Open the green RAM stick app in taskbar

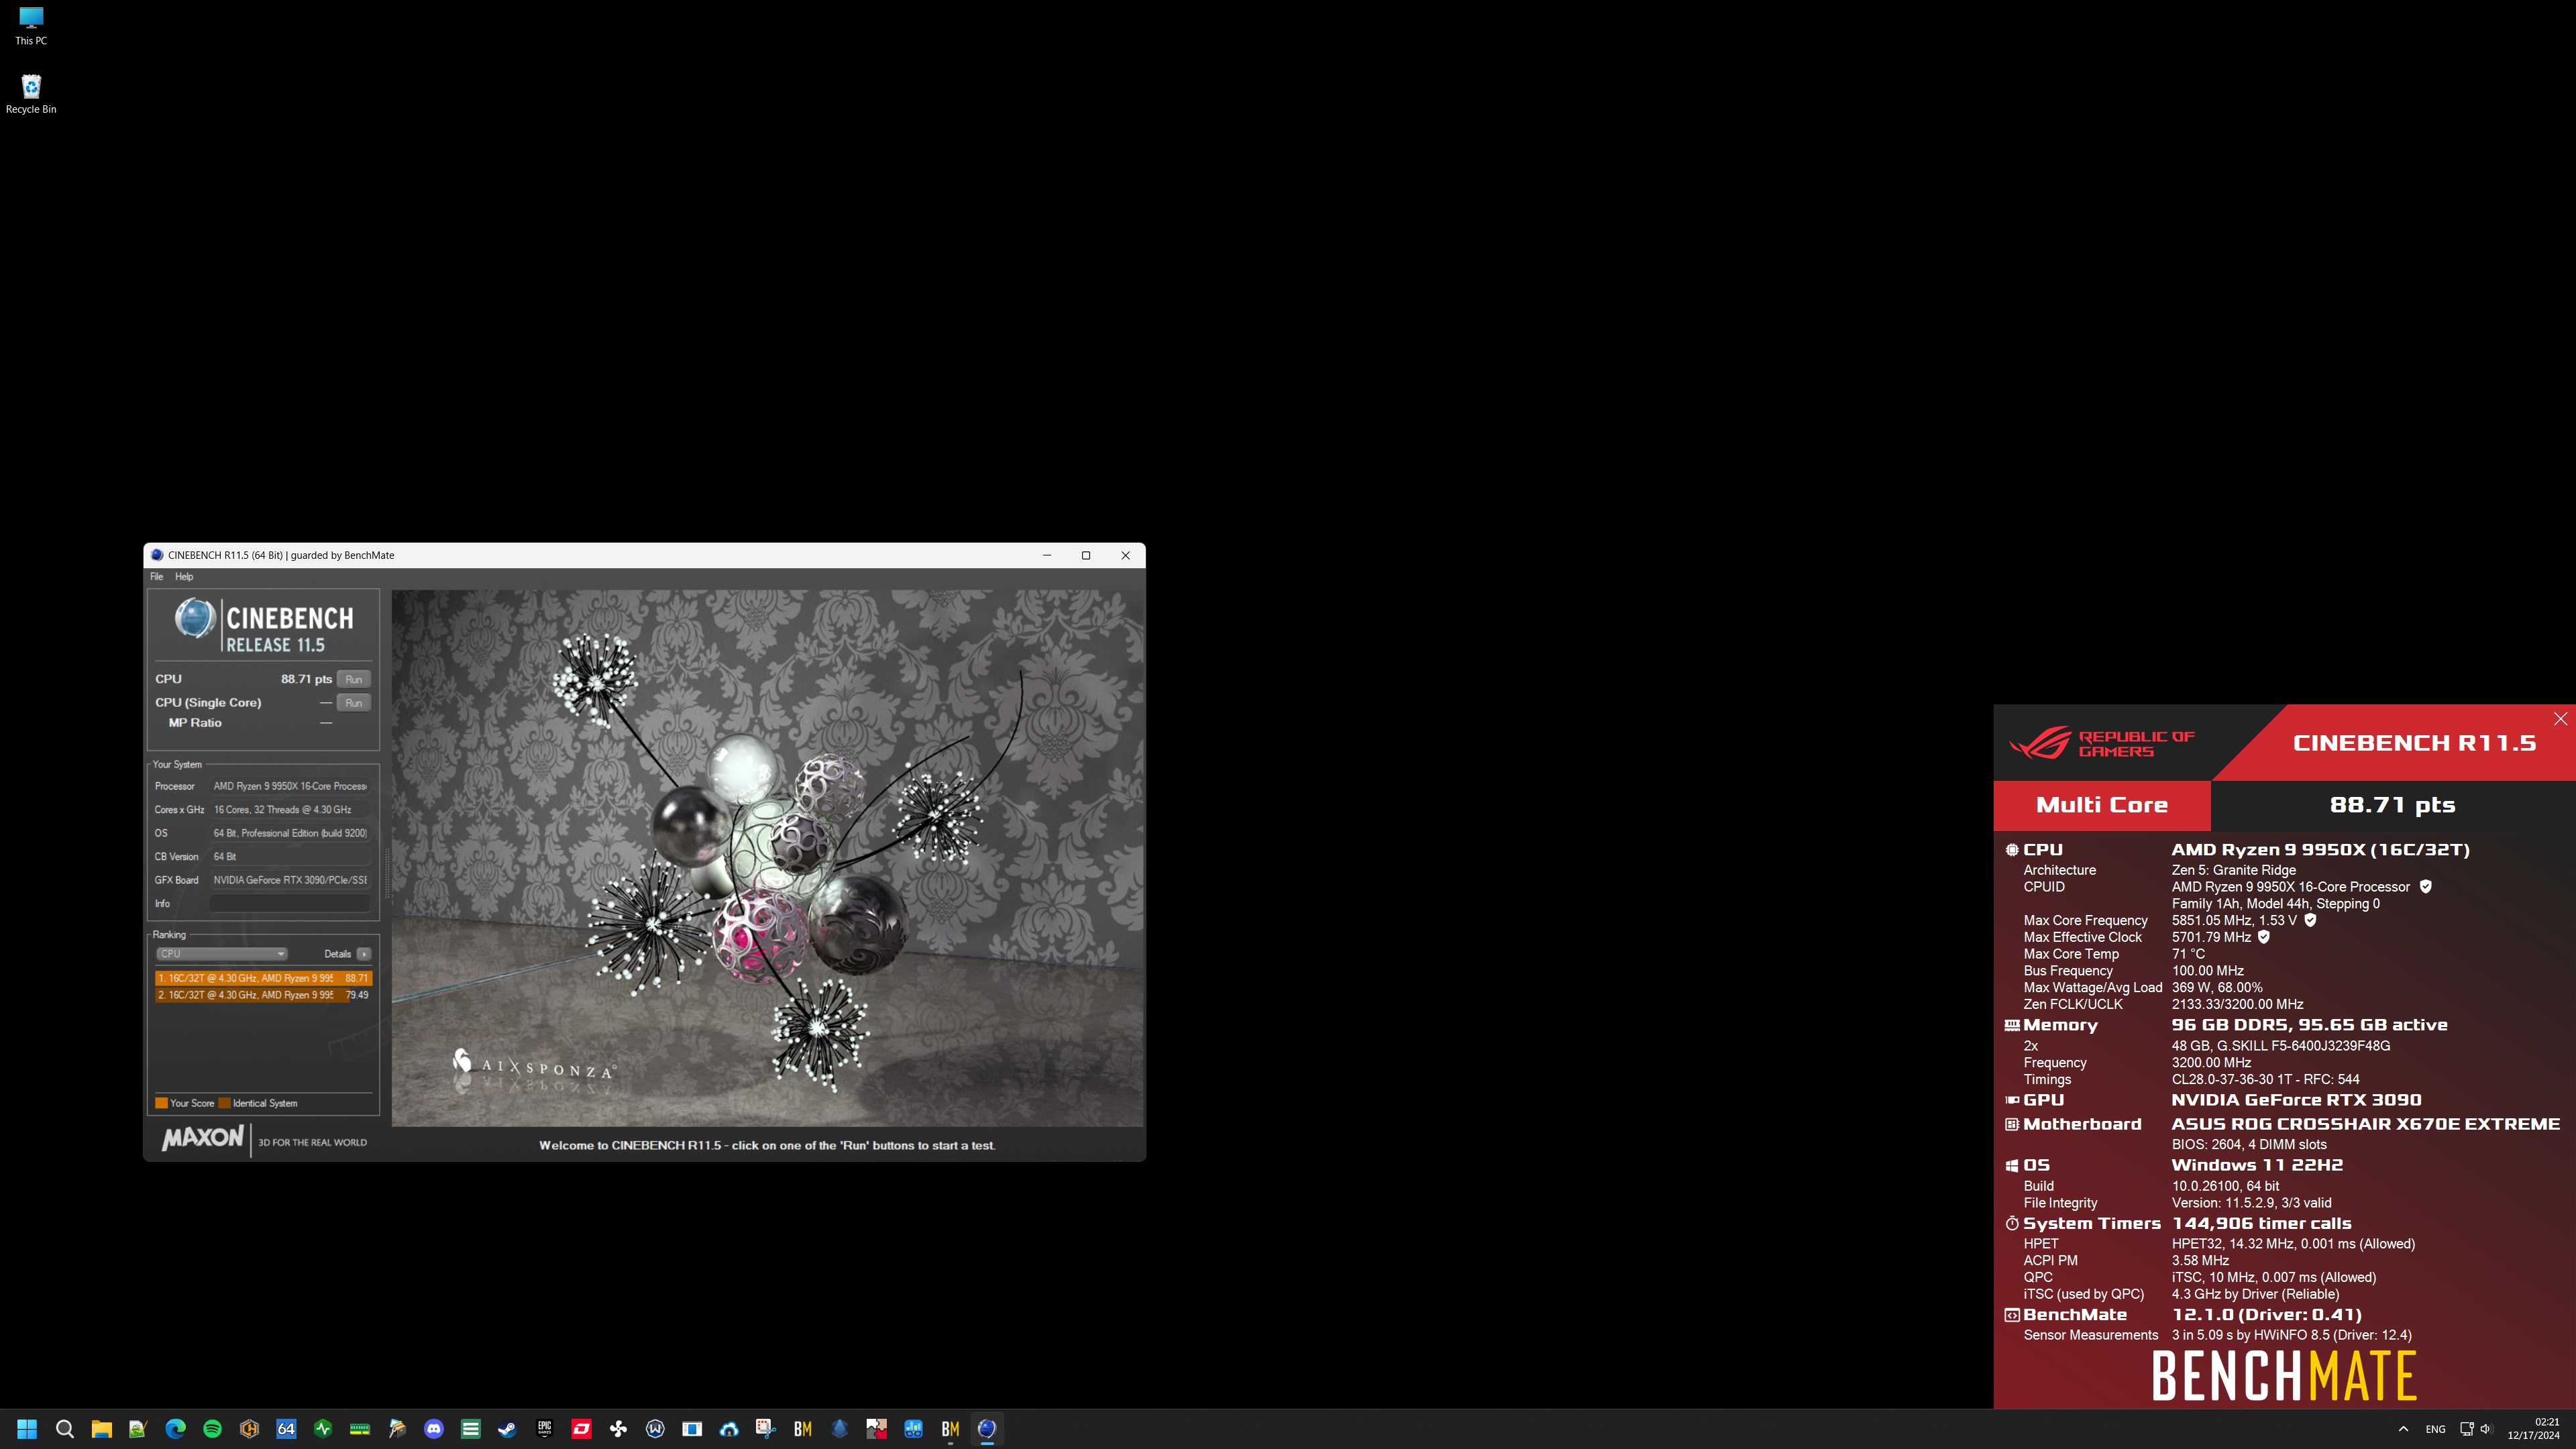tap(360, 1429)
